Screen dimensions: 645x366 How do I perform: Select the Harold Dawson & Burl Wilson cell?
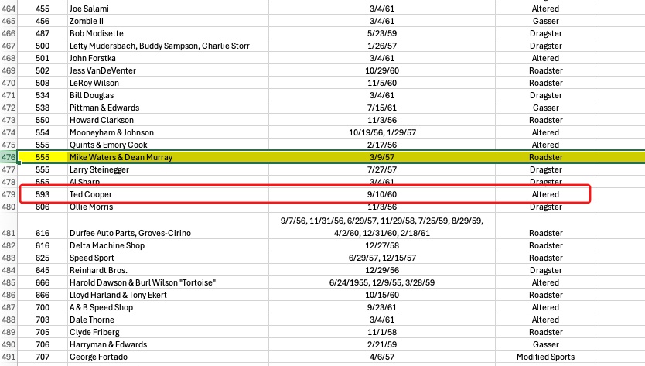click(168, 282)
